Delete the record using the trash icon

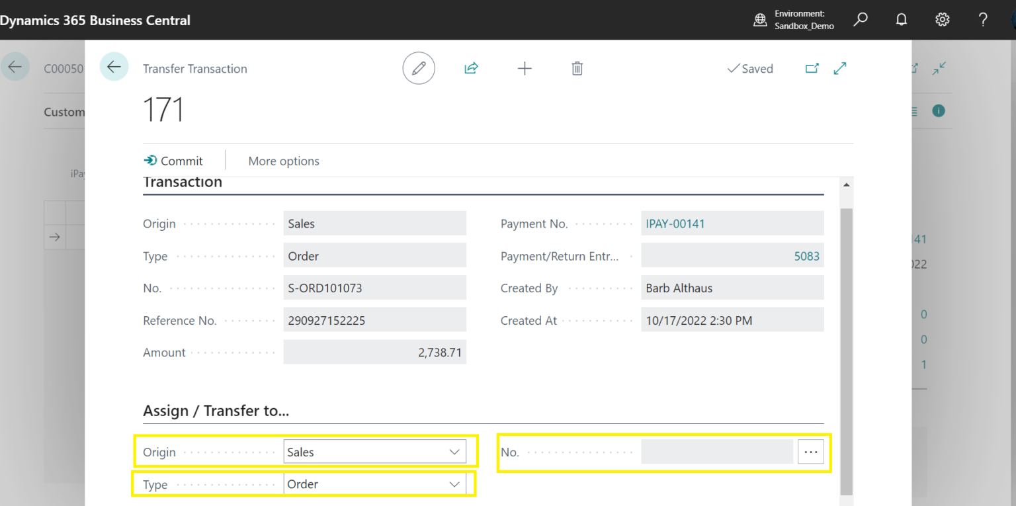[577, 68]
